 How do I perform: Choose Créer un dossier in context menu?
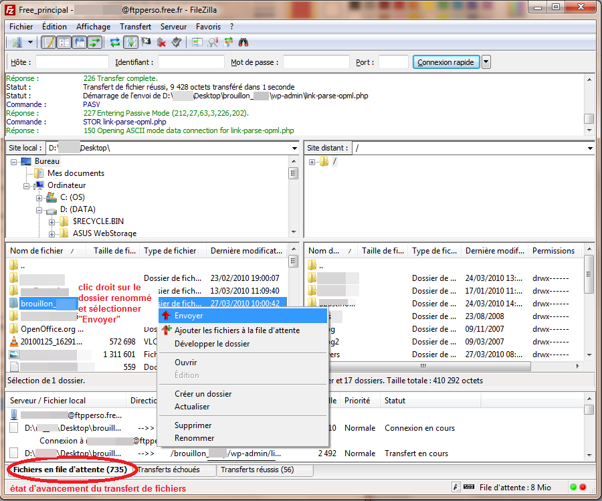243,394
